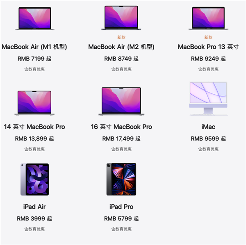Click the RMB 7199 起 price text
Image resolution: width=246 pixels, height=245 pixels.
[x=34, y=59]
